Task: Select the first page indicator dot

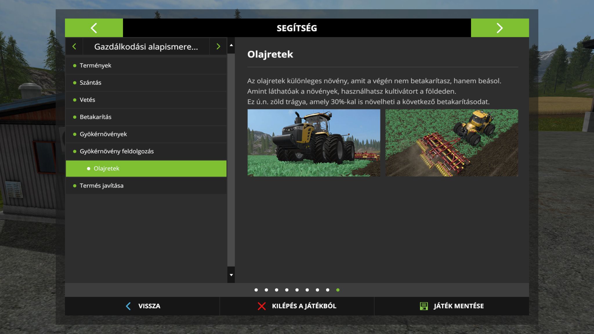Action: point(256,290)
